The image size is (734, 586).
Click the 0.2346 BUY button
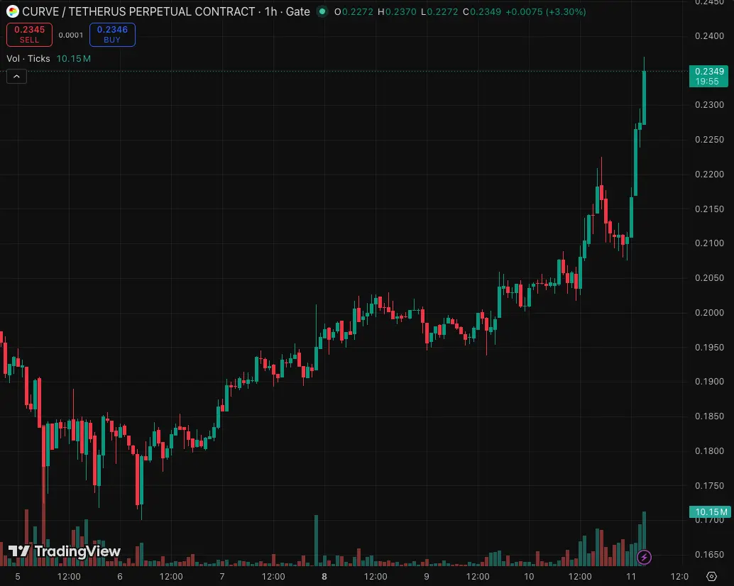pos(112,35)
